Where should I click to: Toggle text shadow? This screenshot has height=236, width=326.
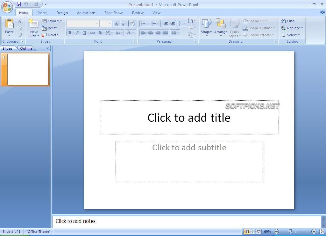[100, 32]
